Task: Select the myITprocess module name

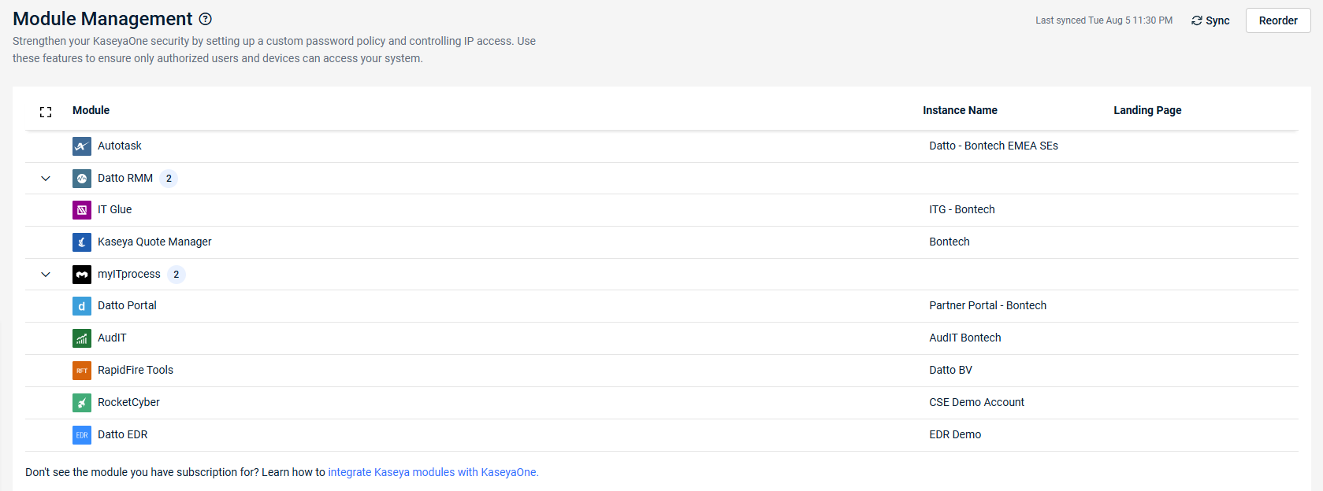Action: point(129,274)
